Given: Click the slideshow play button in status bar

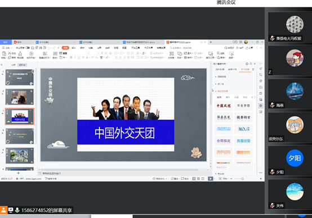Looking at the screenshot, I should 210,179.
